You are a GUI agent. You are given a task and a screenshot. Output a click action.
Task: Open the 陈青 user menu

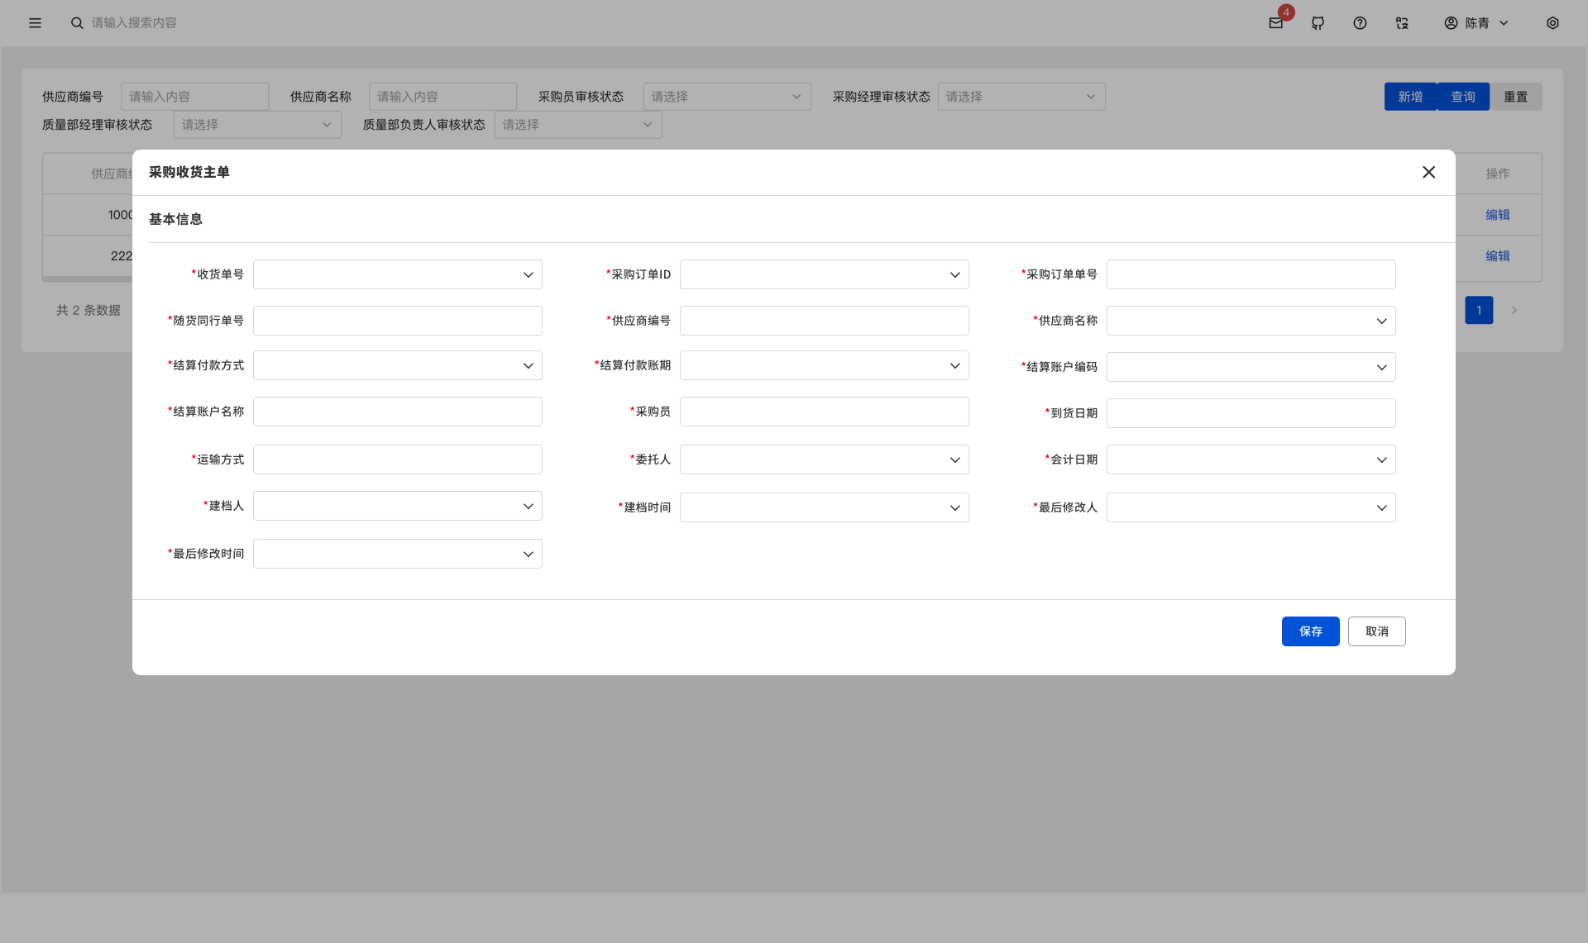(x=1476, y=23)
